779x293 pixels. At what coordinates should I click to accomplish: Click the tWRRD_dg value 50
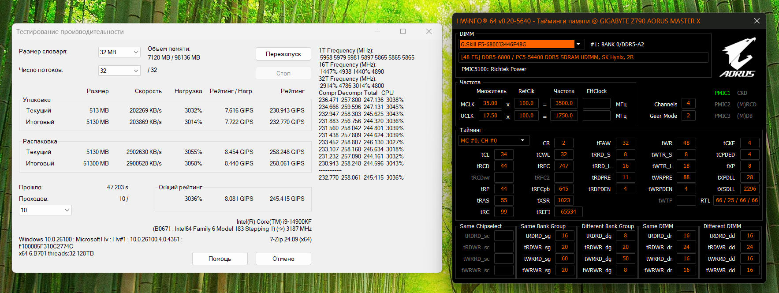(x=626, y=259)
